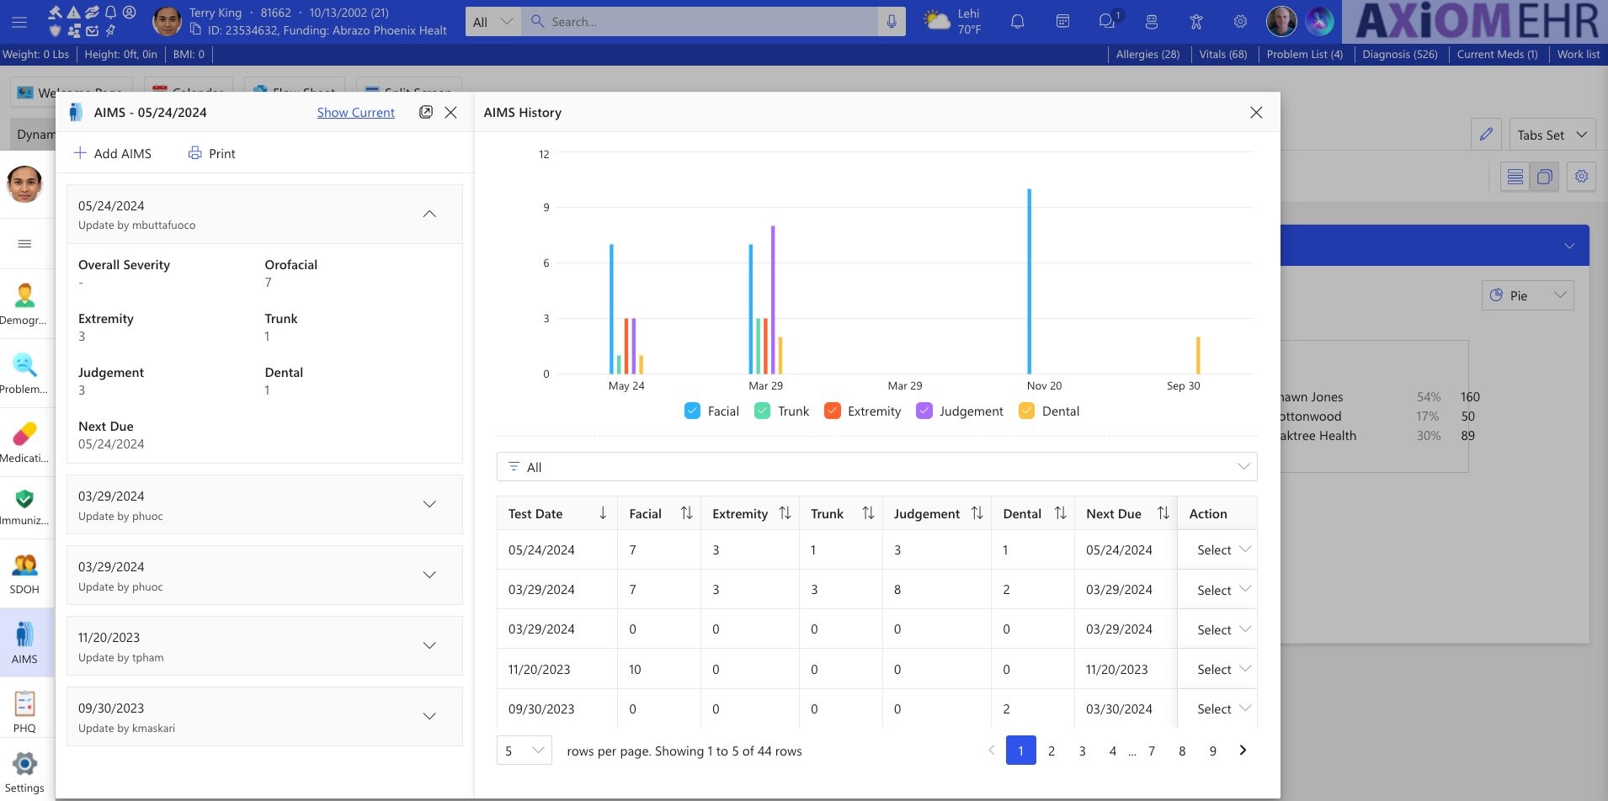The height and width of the screenshot is (801, 1608).
Task: Expand the 11/20/2023 AIMS entry
Action: click(x=429, y=645)
